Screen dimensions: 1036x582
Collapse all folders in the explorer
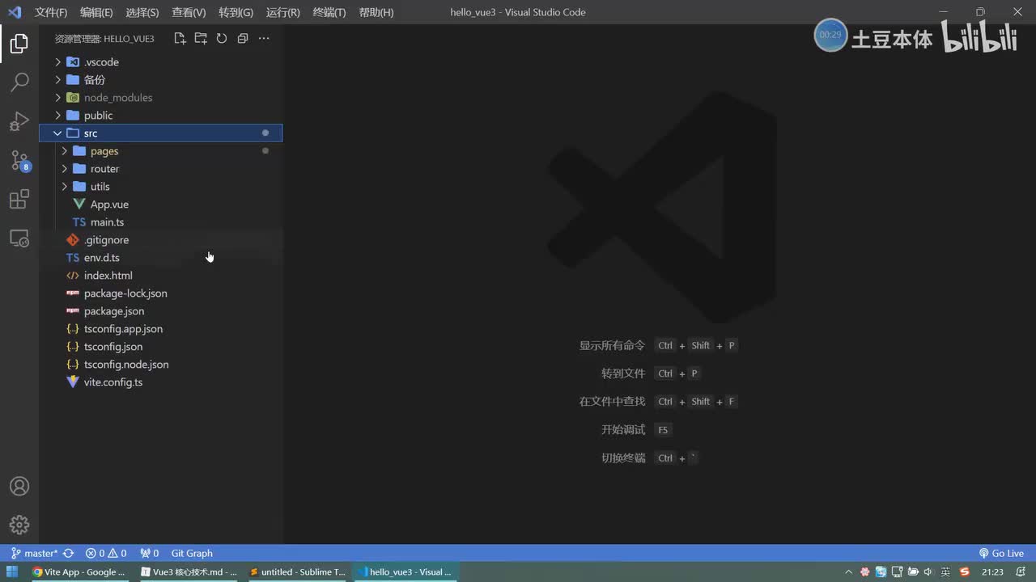(x=242, y=39)
